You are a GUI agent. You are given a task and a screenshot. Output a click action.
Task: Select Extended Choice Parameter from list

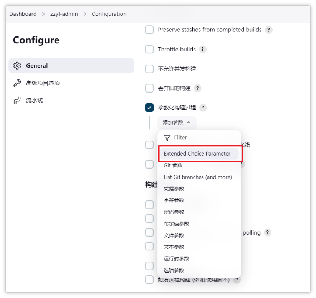[199, 154]
